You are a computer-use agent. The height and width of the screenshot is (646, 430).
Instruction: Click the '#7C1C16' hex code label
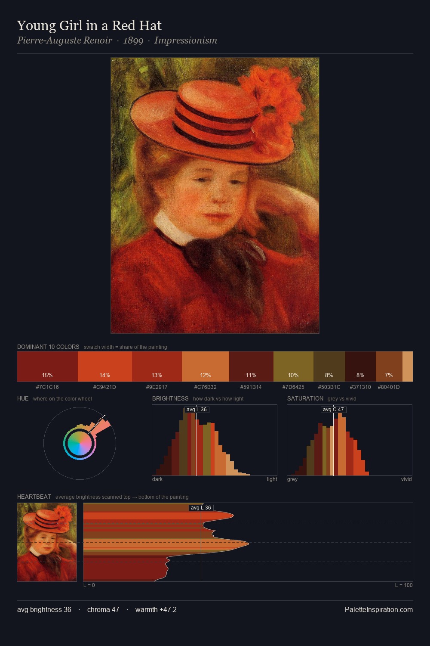(47, 387)
